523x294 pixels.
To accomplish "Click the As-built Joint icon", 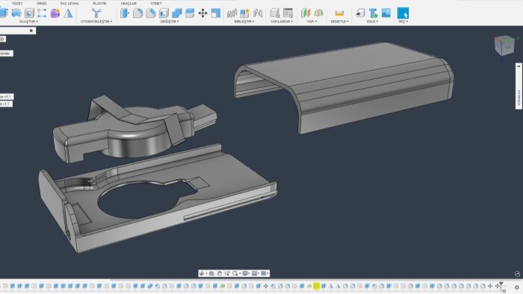I will (x=258, y=13).
